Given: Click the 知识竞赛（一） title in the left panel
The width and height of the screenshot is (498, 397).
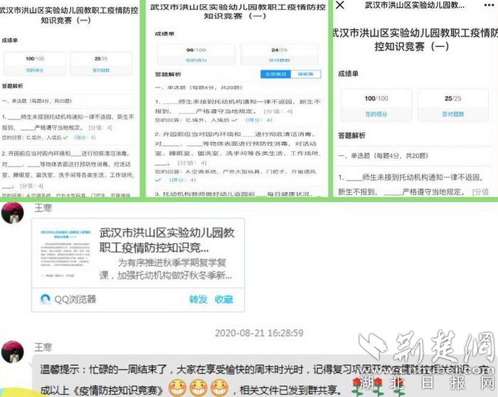Looking at the screenshot, I should (x=65, y=21).
